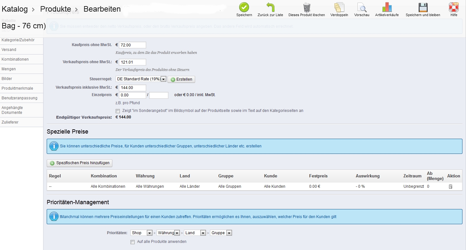Click the Katalog breadcrumb link
This screenshot has height=250, width=466.
click(15, 9)
